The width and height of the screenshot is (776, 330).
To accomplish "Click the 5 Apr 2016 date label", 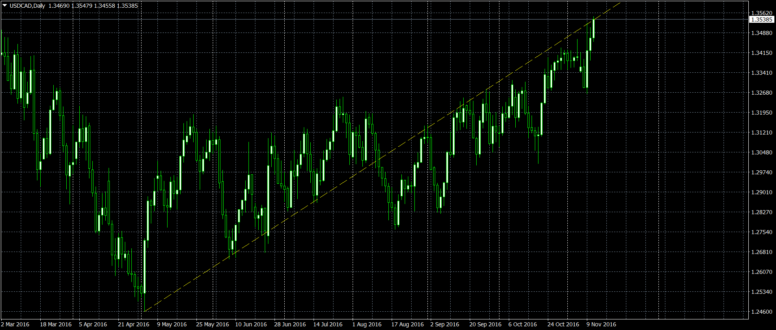I will coord(93,324).
